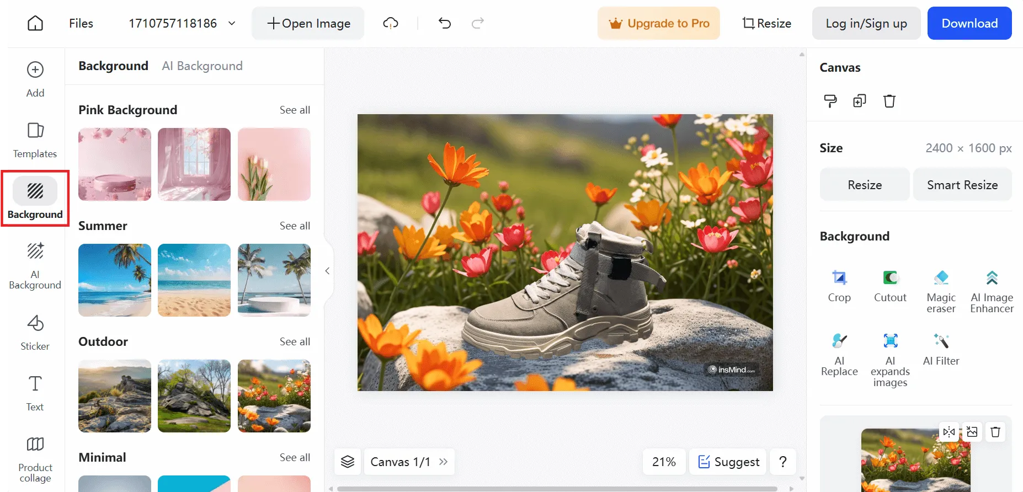Go to the home icon
This screenshot has width=1023, height=492.
[x=35, y=23]
